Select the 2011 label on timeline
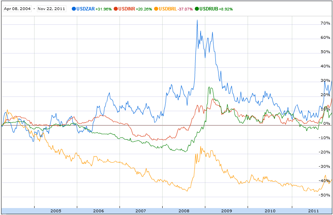The width and height of the screenshot is (333, 215). (x=314, y=211)
